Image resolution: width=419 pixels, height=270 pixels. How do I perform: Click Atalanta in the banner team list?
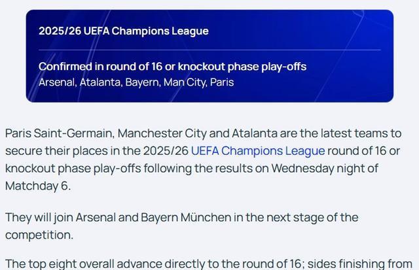(100, 82)
